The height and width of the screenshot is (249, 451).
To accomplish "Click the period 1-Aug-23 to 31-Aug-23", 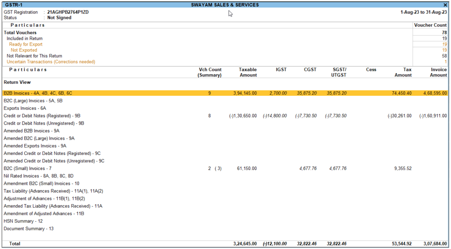I will (x=424, y=12).
